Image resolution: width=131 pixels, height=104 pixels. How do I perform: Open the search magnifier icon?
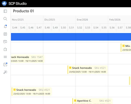point(5,19)
